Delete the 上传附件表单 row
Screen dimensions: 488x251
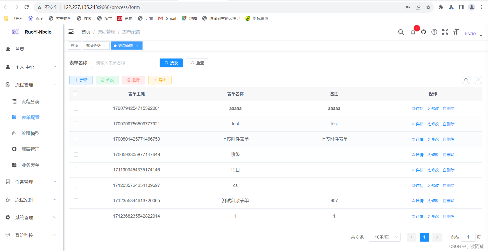449,139
